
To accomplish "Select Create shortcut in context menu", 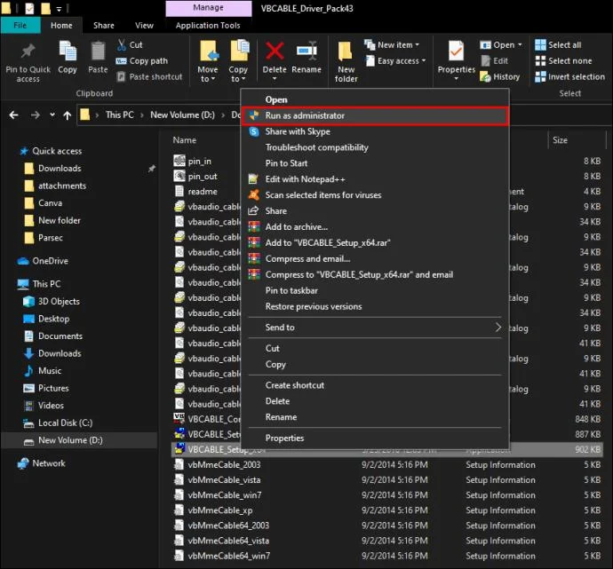I will click(375, 385).
